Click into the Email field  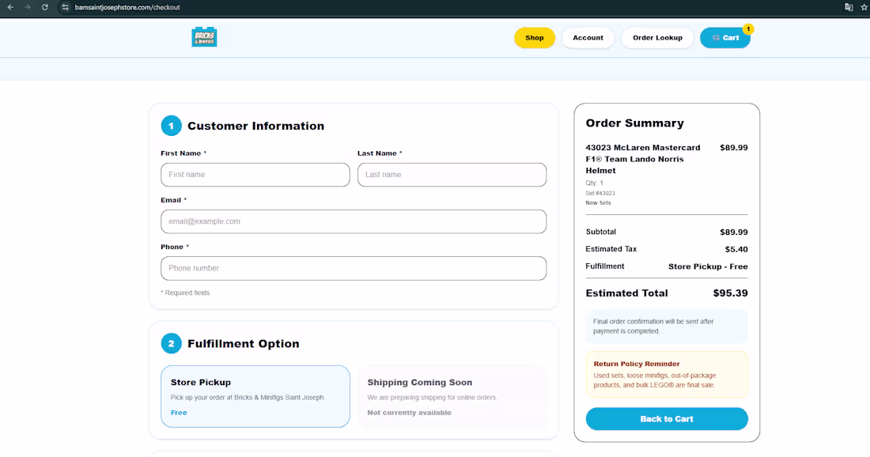click(x=354, y=221)
